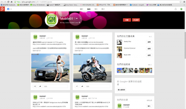The height and width of the screenshot is (109, 186).
Task: Click Mobile01 avatar on Audi A5 post
Action: click(35, 37)
